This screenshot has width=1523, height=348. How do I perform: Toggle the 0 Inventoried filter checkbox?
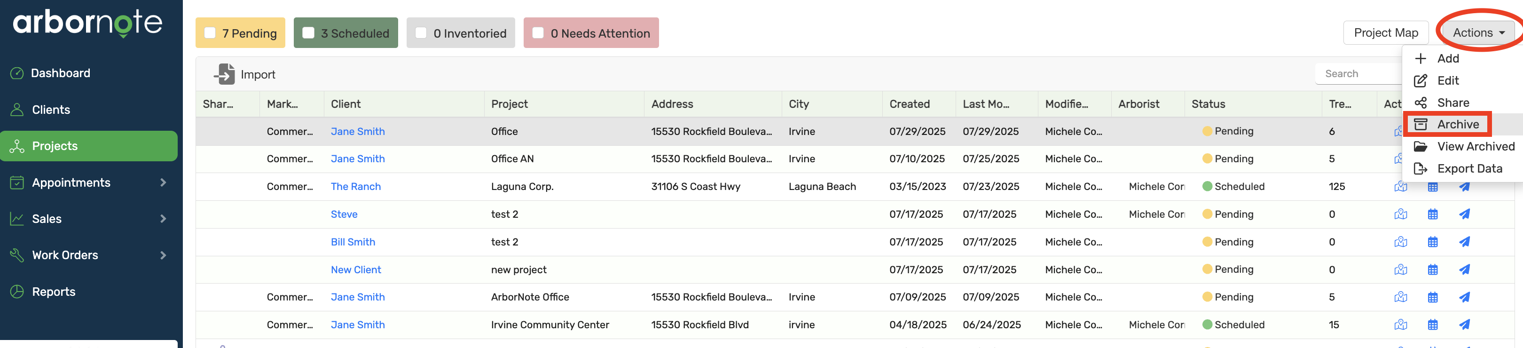coord(421,33)
